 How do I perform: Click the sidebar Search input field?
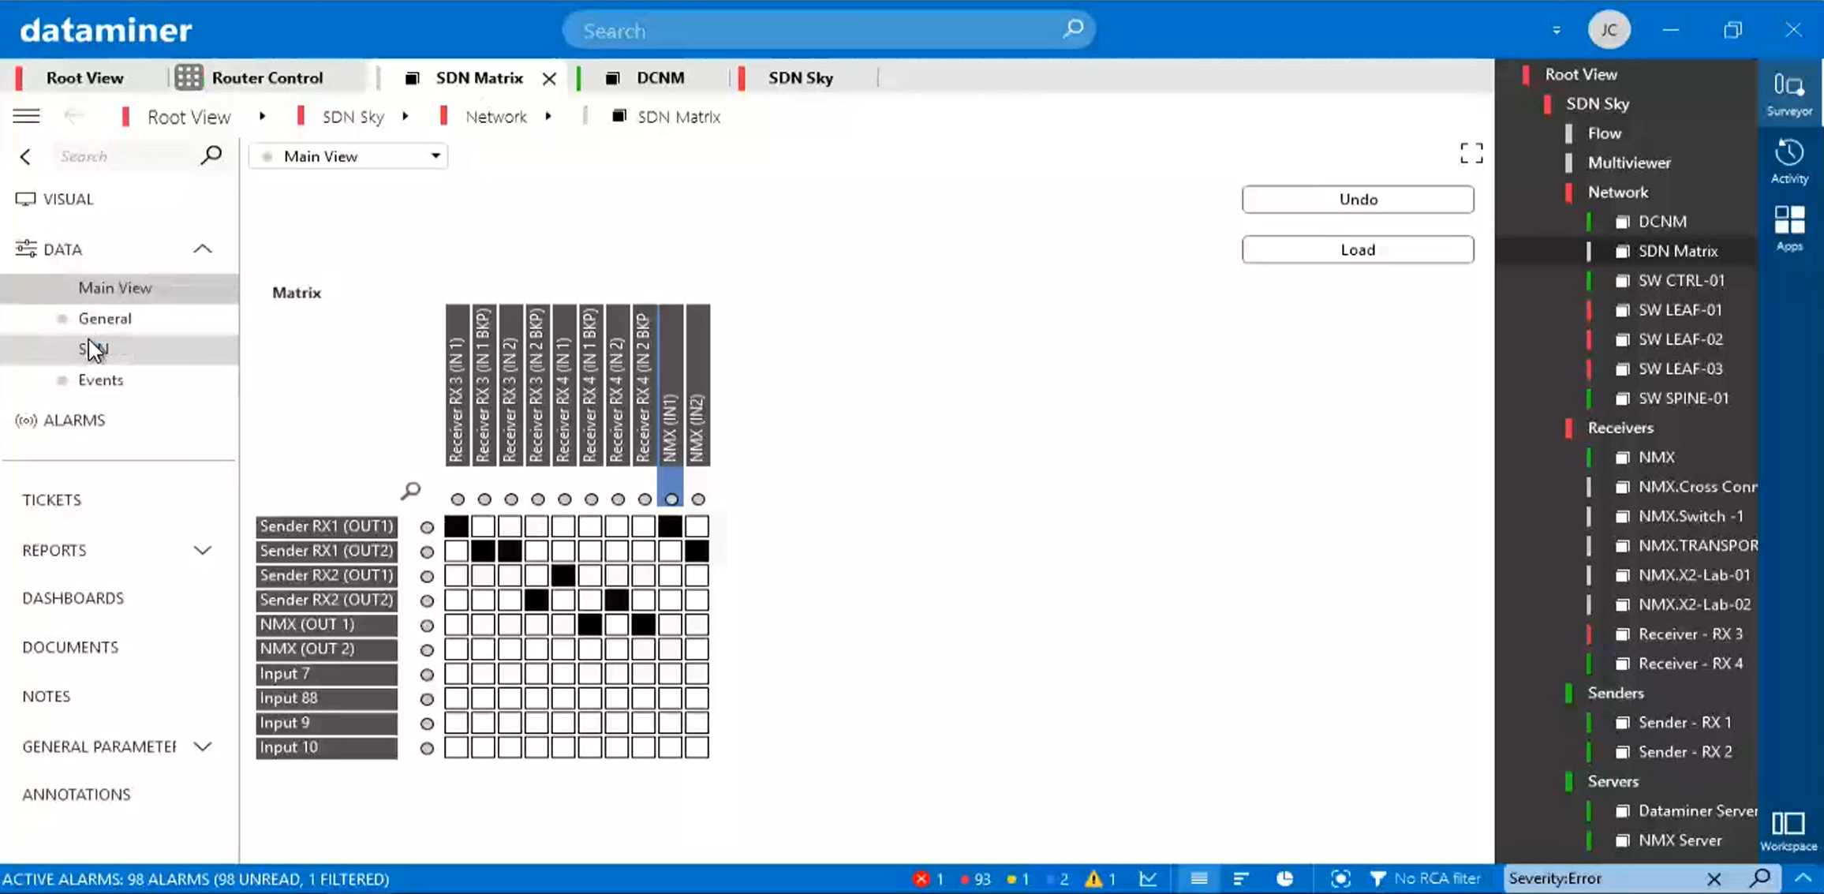click(126, 156)
